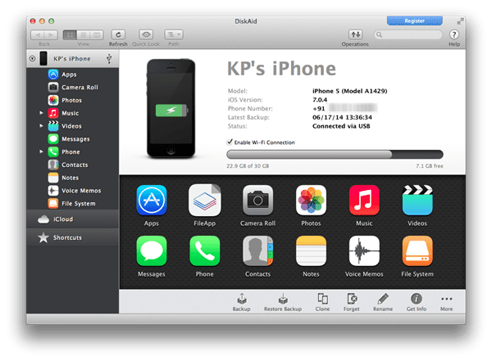Select Voice Memos in the sidebar

pos(73,191)
